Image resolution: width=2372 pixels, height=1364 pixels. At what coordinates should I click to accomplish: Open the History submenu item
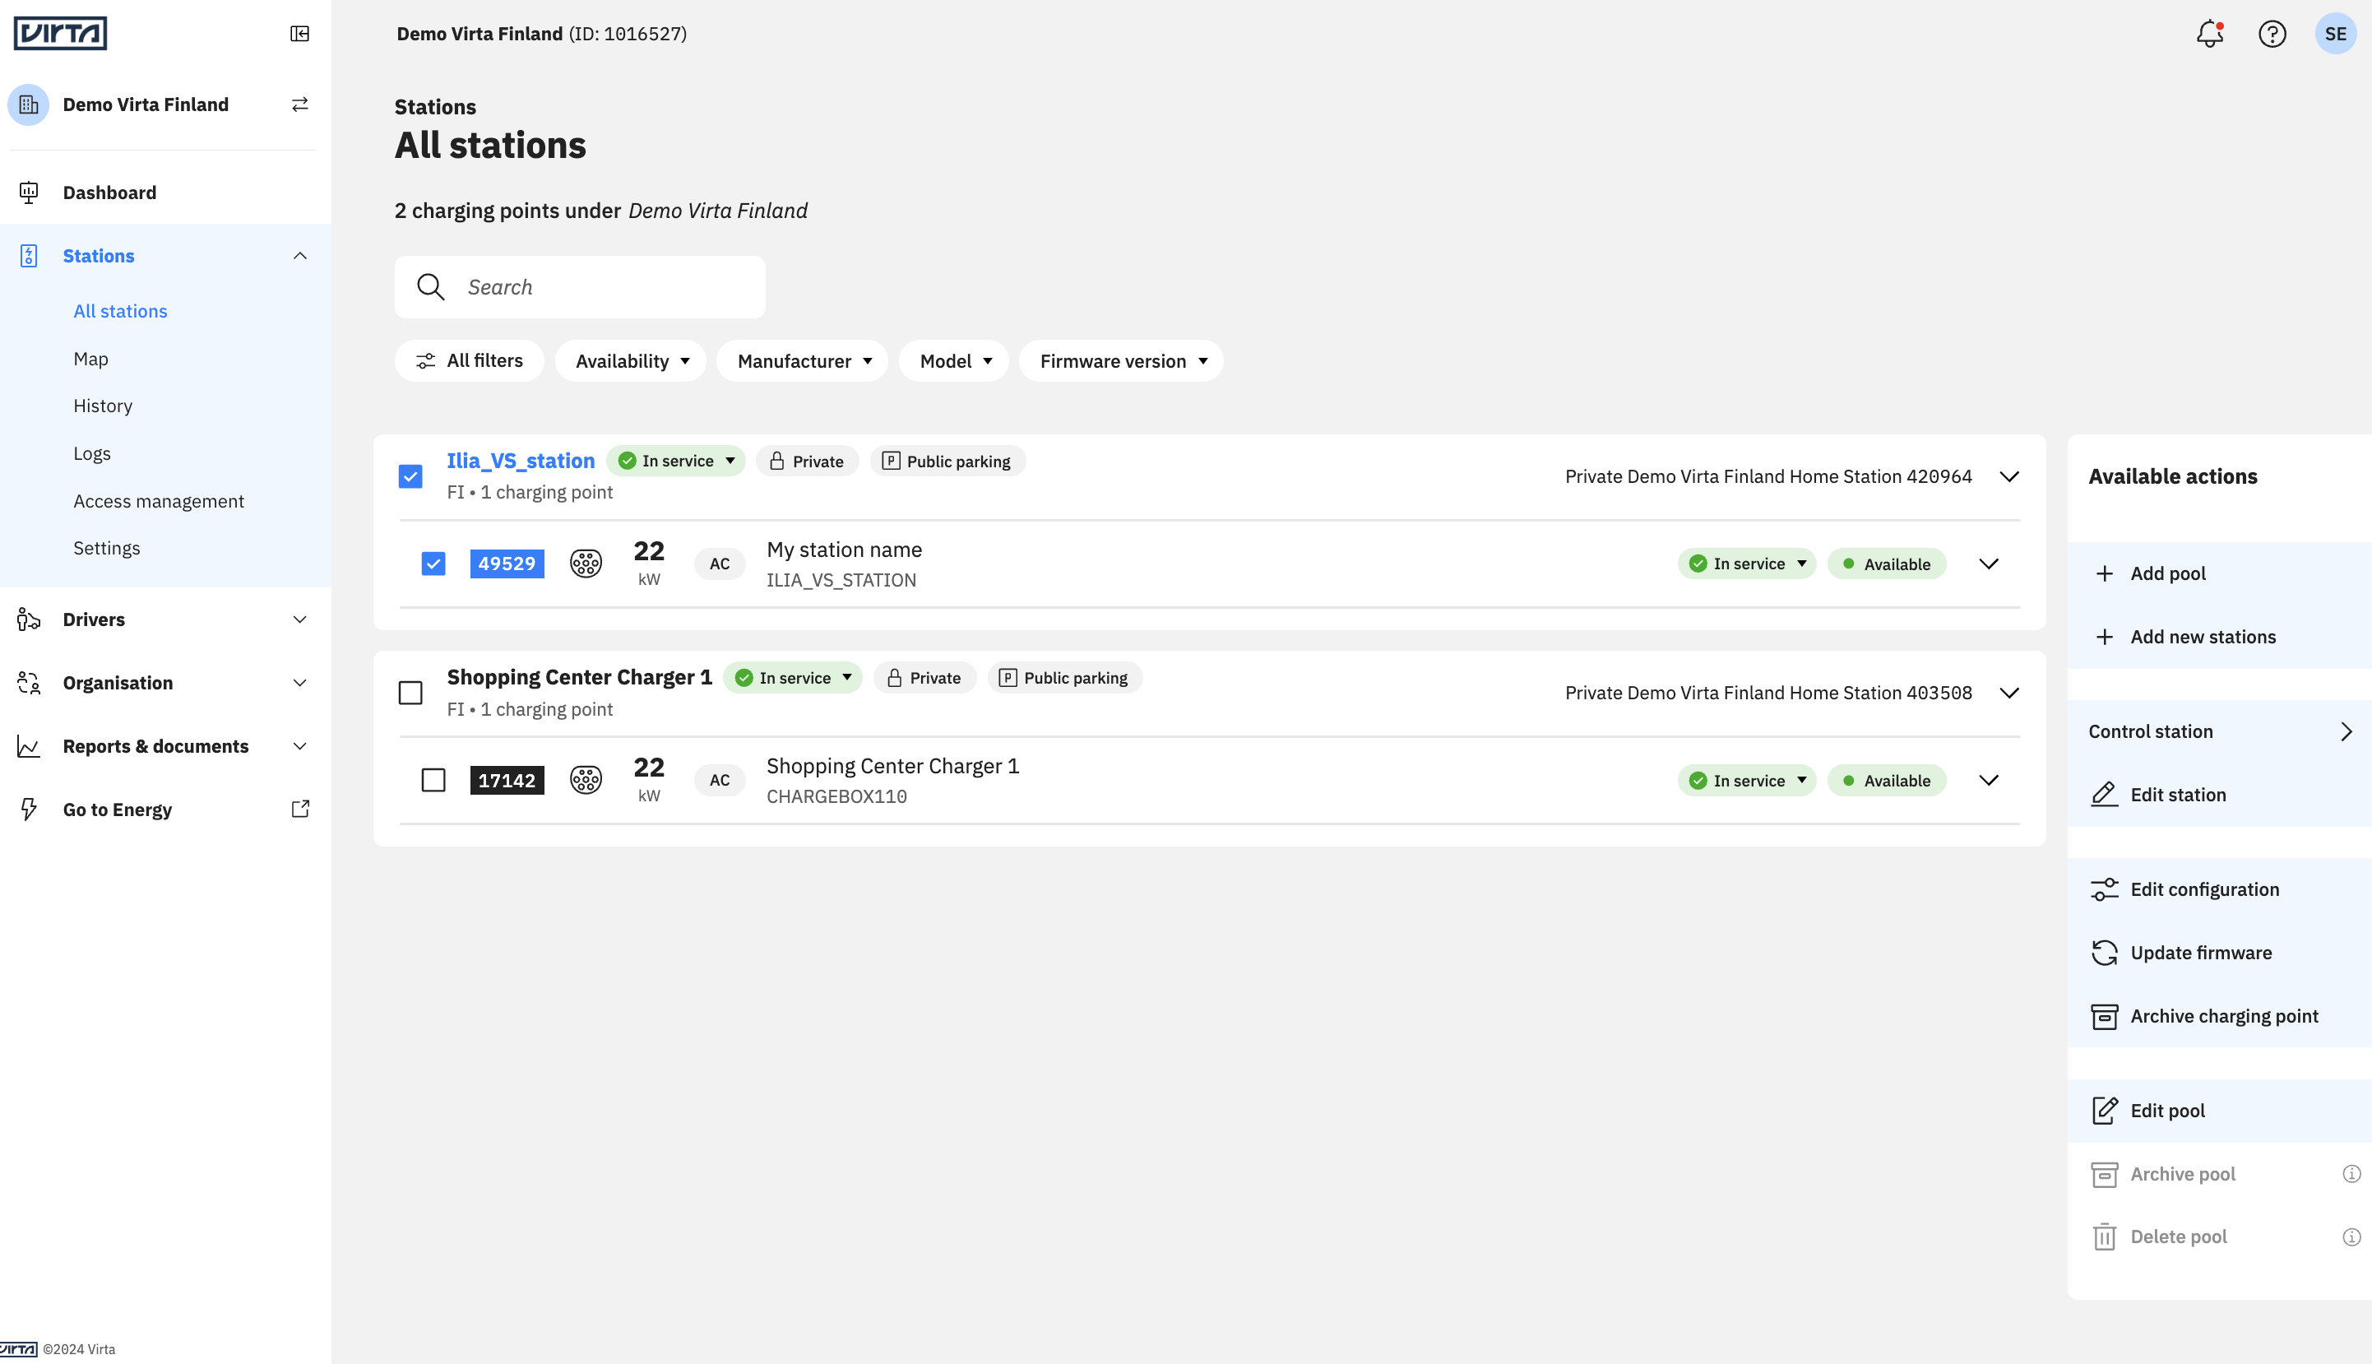[x=103, y=406]
